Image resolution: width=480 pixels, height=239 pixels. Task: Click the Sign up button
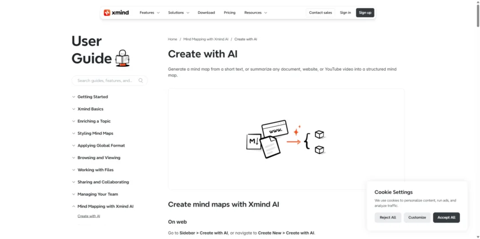[x=365, y=13]
